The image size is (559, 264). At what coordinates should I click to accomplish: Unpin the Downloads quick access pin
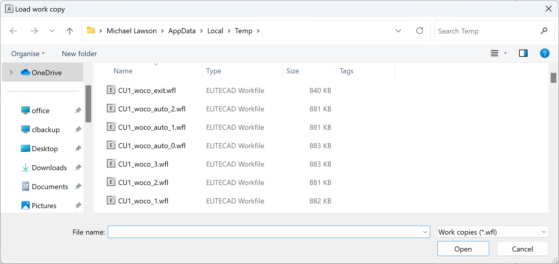tap(78, 167)
